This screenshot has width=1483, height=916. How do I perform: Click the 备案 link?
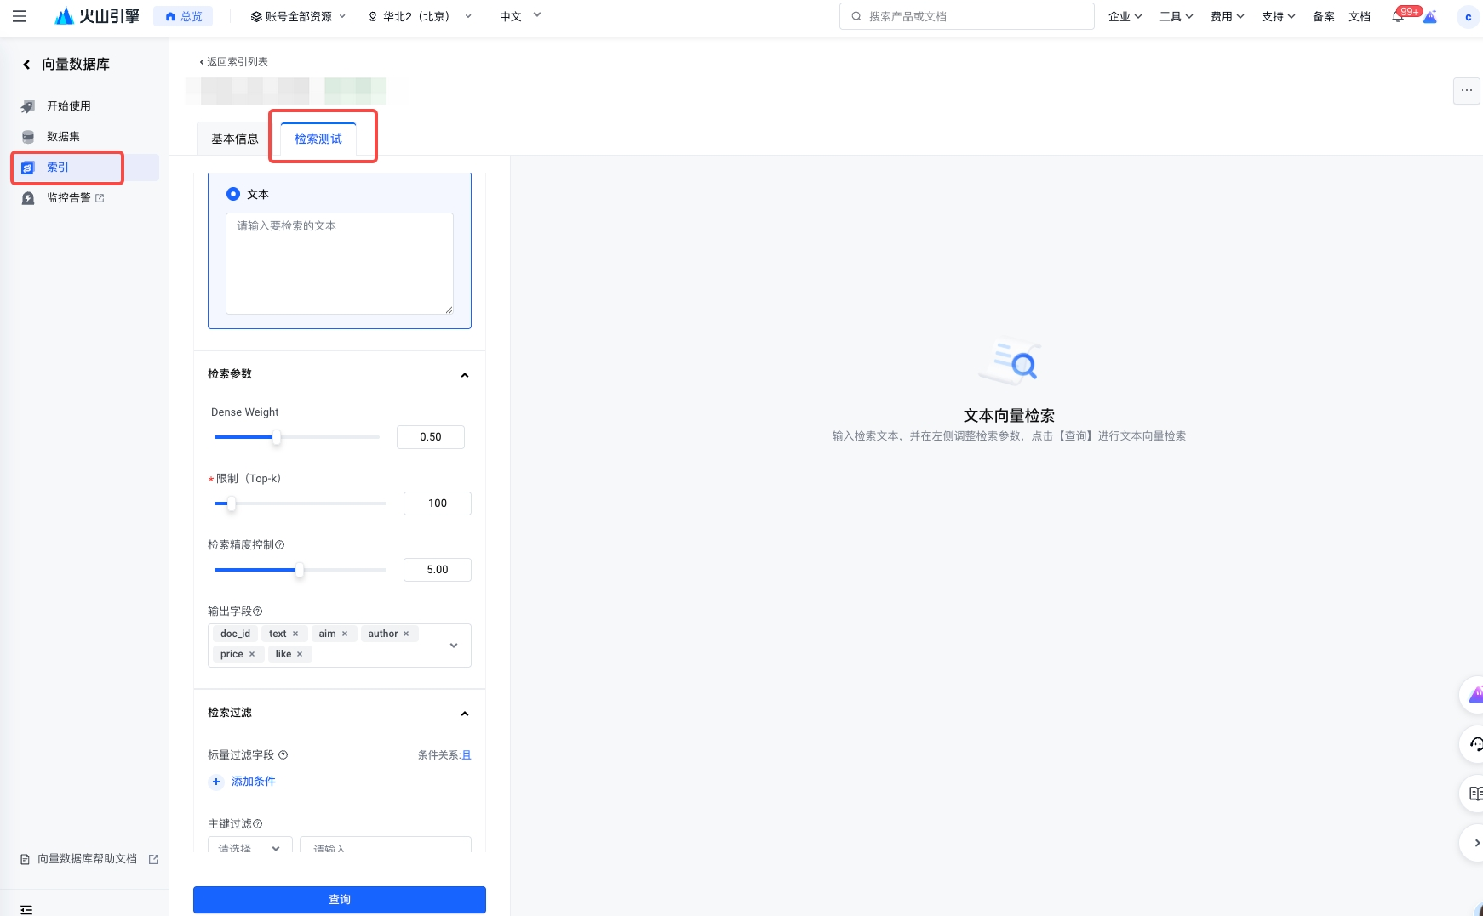pos(1323,16)
